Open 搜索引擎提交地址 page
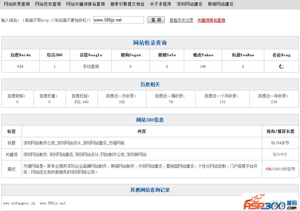 click(x=127, y=4)
